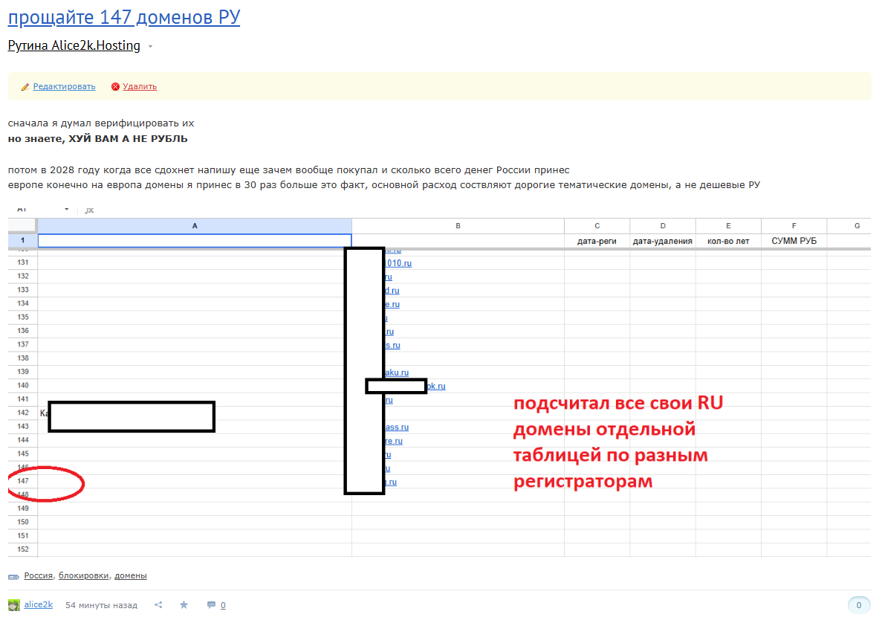Open the Рутина Alice2k.Hosting blog link
The width and height of the screenshot is (882, 623).
74,46
